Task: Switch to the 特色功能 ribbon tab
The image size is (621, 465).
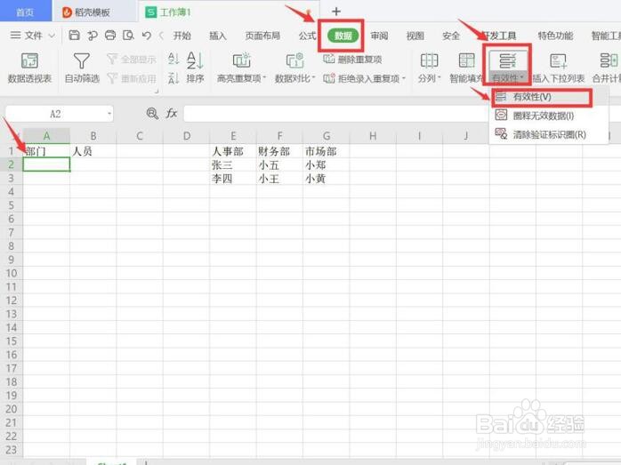Action: tap(555, 36)
